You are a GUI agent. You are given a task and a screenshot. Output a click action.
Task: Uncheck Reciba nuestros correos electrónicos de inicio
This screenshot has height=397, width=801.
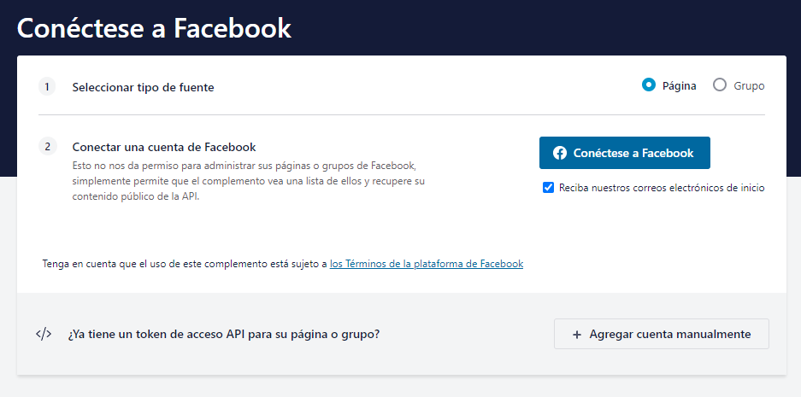(548, 188)
